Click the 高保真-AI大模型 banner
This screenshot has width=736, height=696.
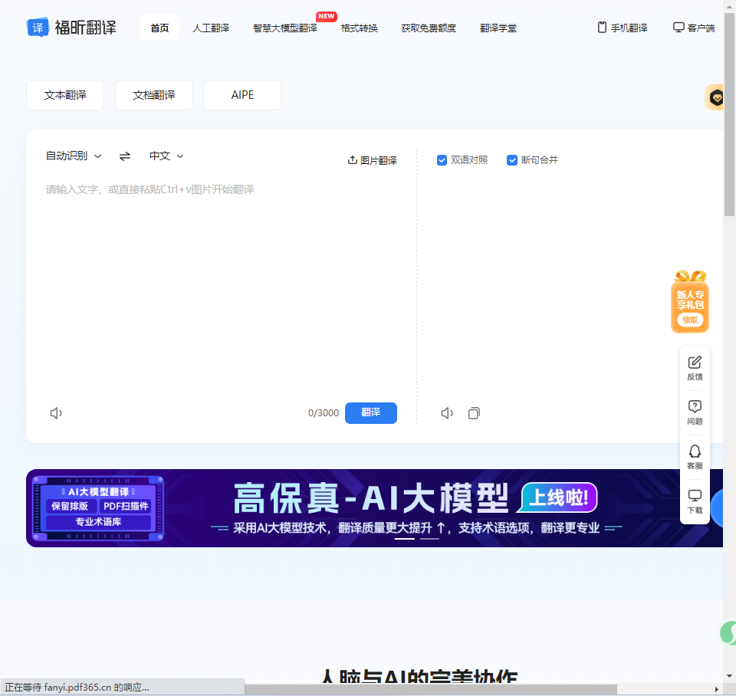coord(374,507)
